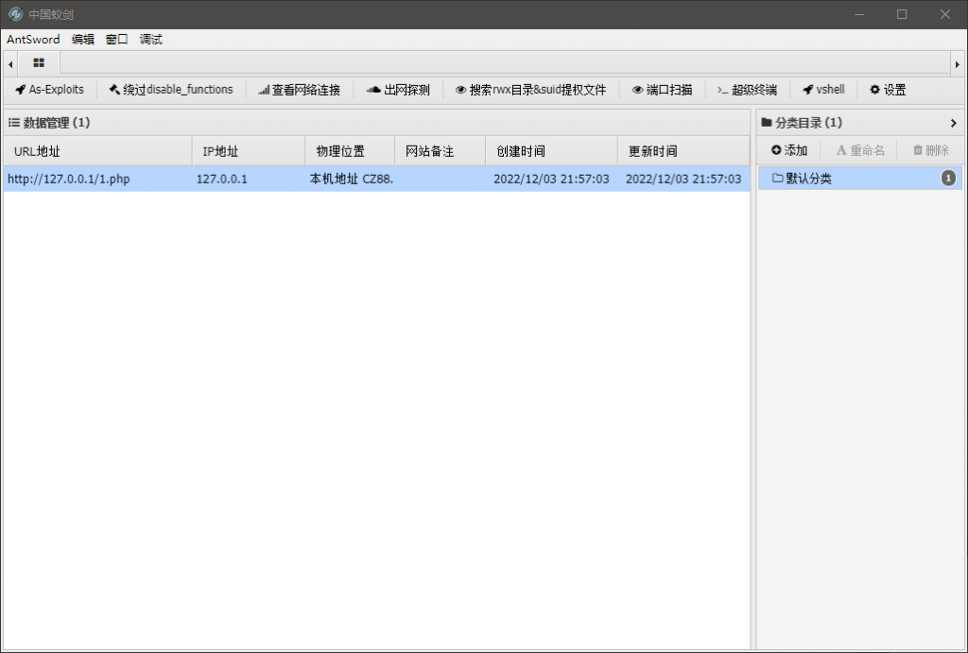Click 重命名 category button

(x=860, y=150)
